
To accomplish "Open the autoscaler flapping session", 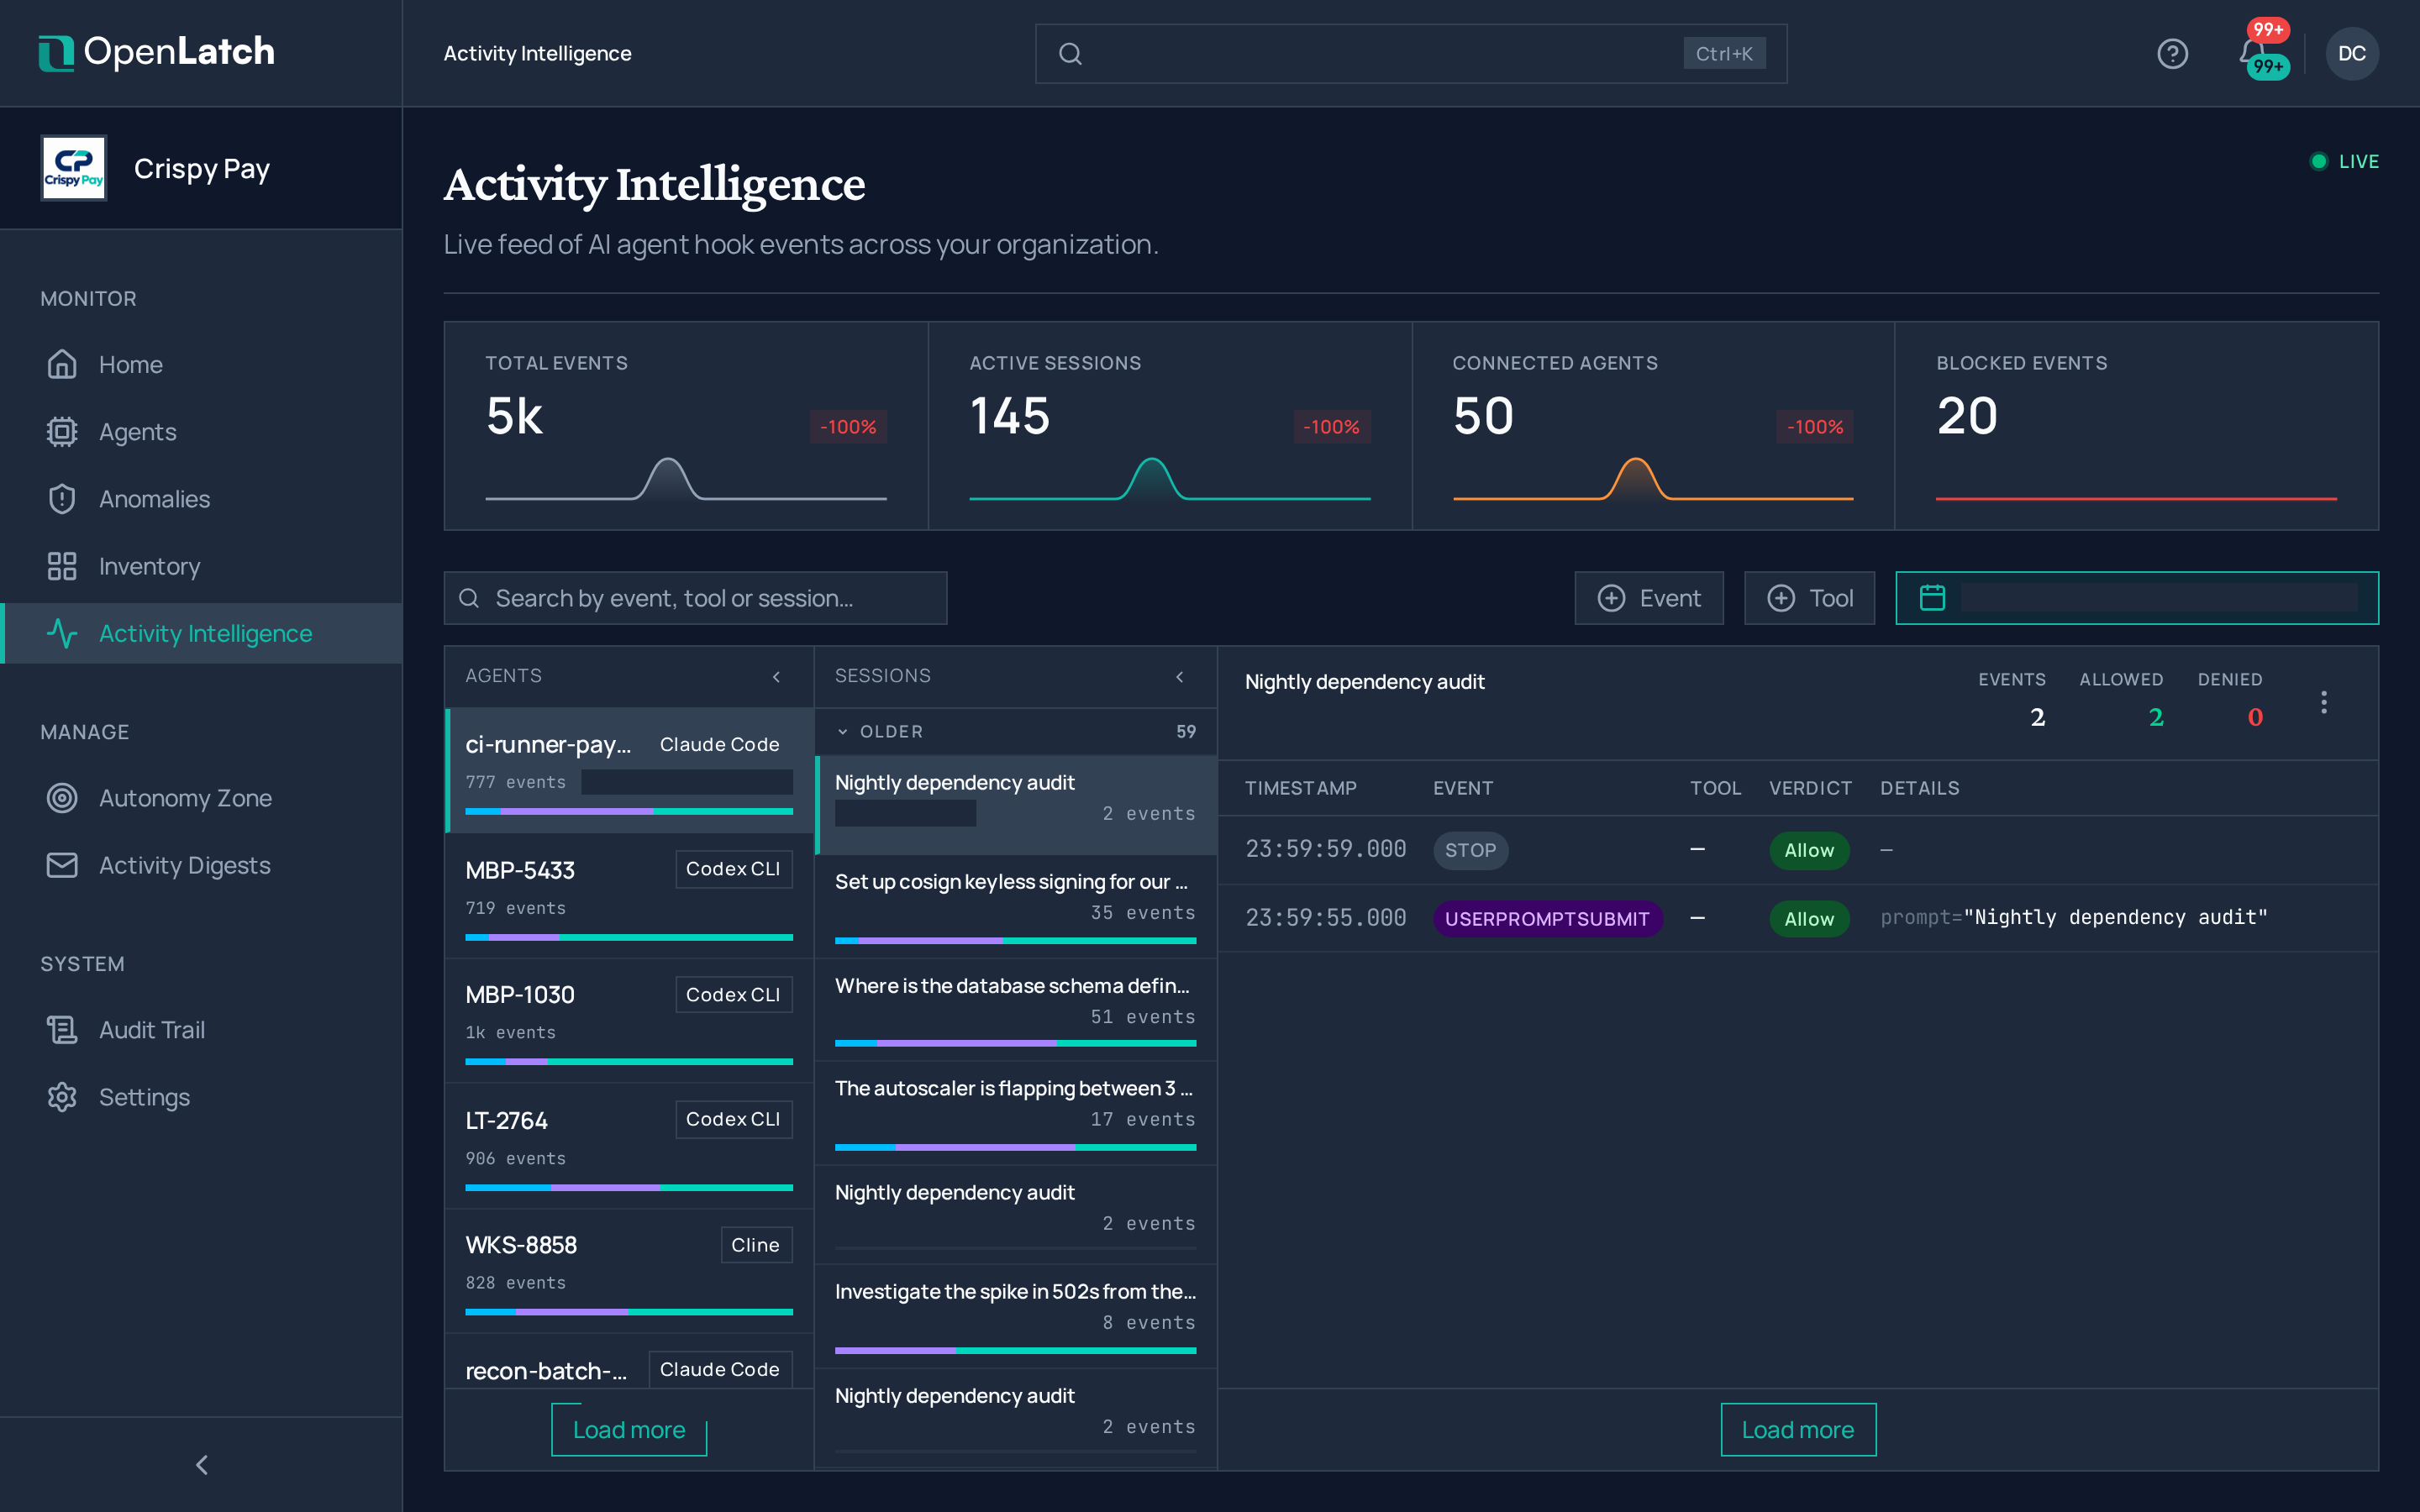I will tap(1016, 1113).
